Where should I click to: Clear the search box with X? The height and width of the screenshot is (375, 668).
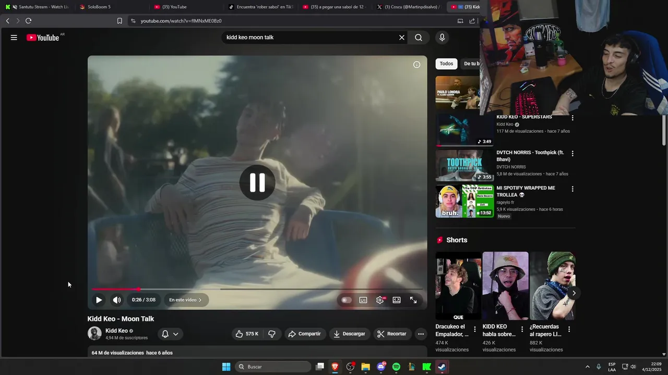[x=402, y=37]
